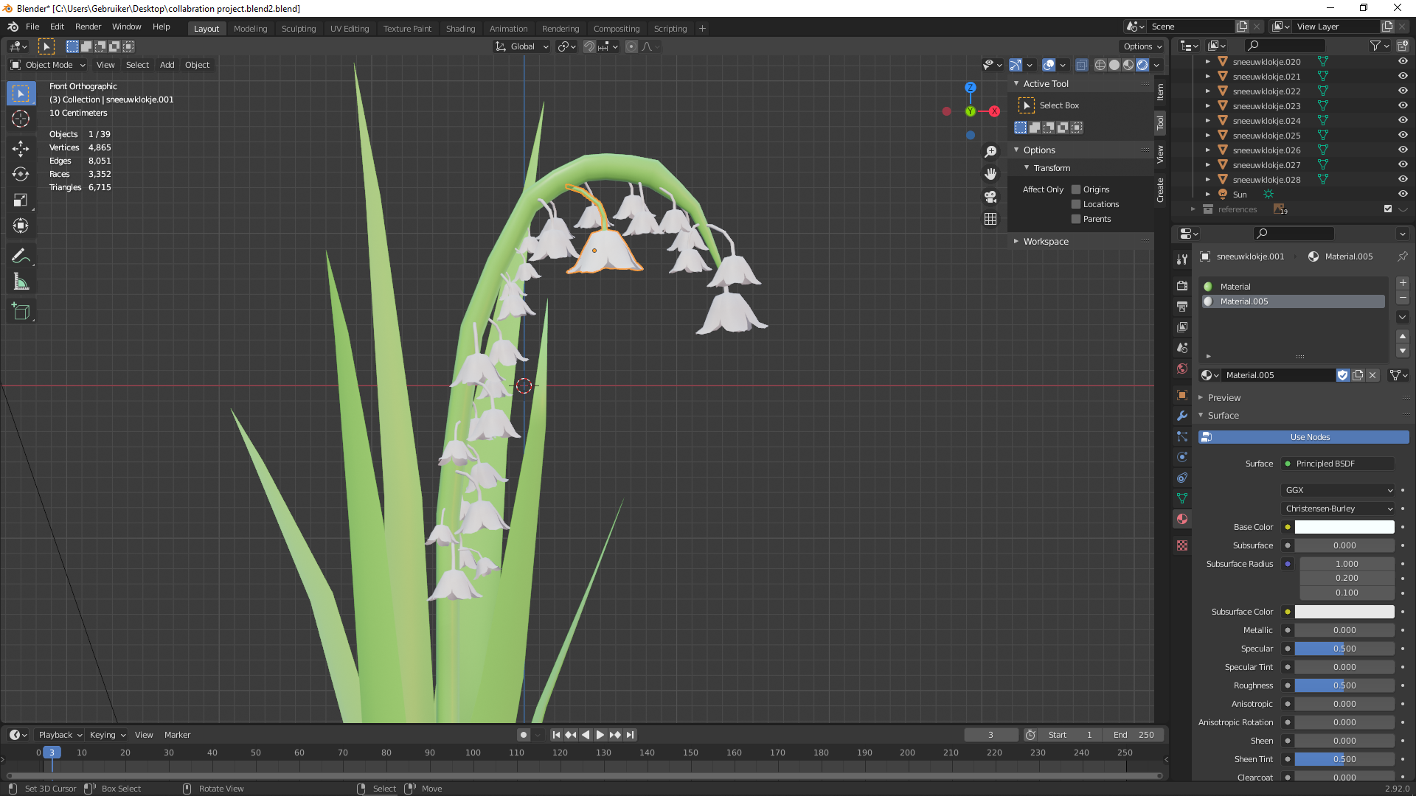Enable the Affect Only Locations checkbox
This screenshot has height=796, width=1416.
(x=1076, y=204)
